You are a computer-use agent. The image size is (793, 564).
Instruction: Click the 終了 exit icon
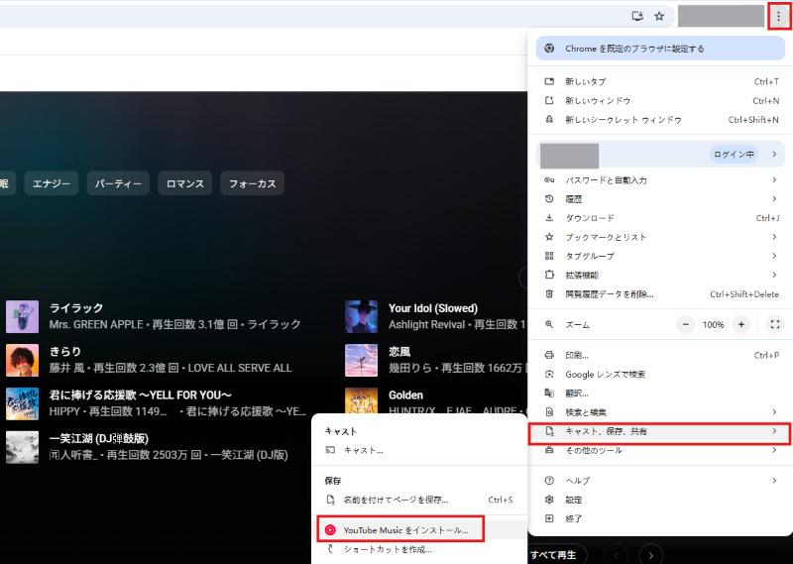pyautogui.click(x=549, y=518)
